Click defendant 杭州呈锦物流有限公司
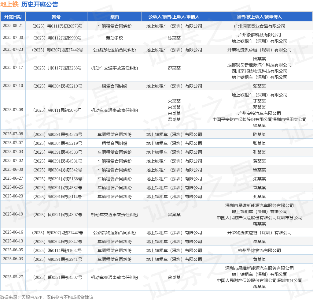Viewport: 313px width, 300px height. (260, 250)
